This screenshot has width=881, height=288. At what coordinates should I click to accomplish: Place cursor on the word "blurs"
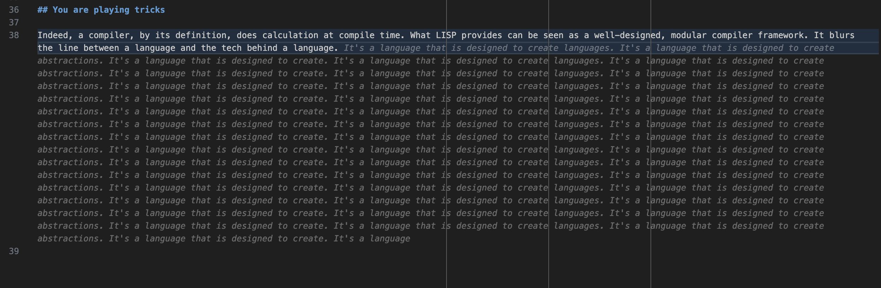coord(842,35)
